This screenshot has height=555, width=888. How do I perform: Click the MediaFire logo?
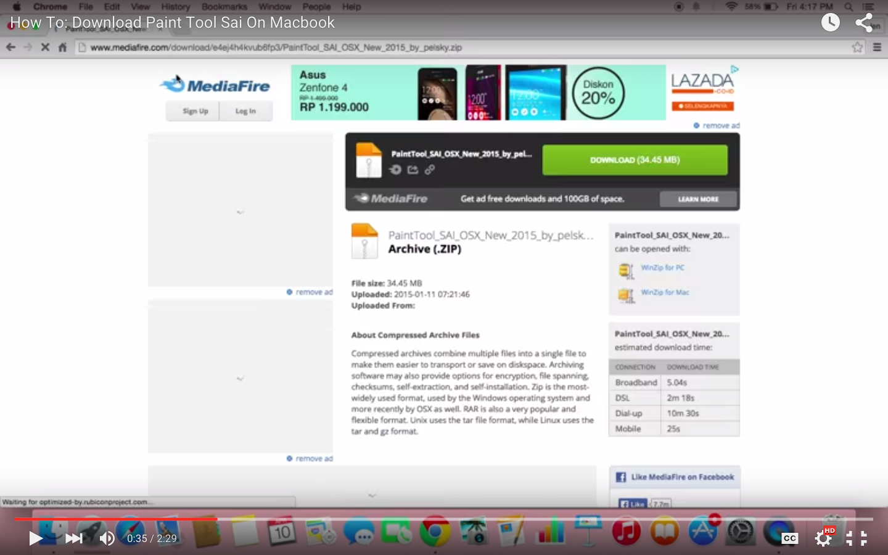[215, 85]
